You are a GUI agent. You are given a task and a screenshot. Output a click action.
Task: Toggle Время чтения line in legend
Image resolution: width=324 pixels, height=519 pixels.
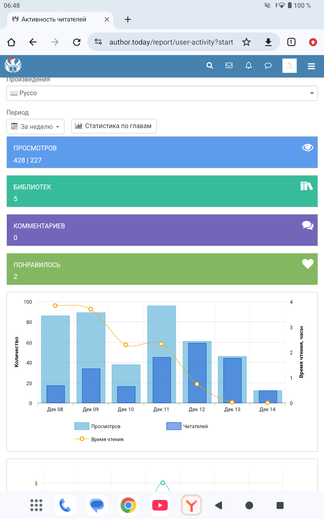coord(99,439)
